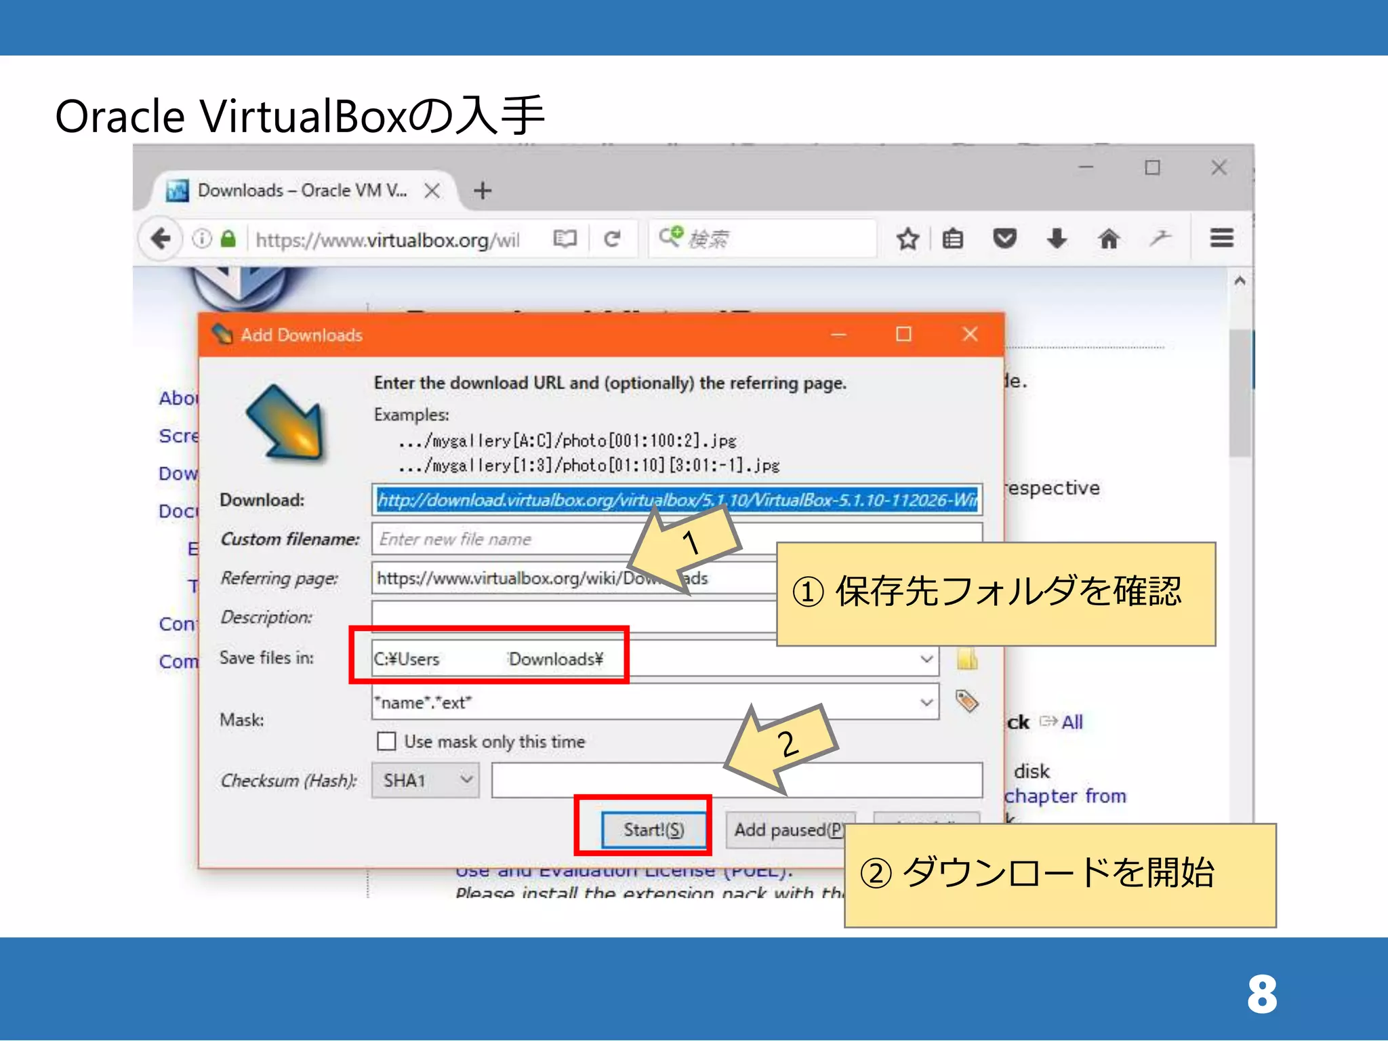Click the page scrollbar up arrow
The width and height of the screenshot is (1388, 1041).
coord(1240,281)
